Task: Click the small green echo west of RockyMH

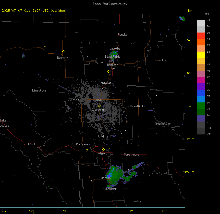Action: click(x=23, y=56)
